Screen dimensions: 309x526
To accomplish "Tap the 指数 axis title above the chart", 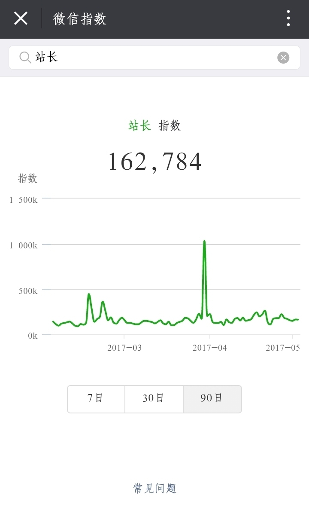I will point(27,178).
